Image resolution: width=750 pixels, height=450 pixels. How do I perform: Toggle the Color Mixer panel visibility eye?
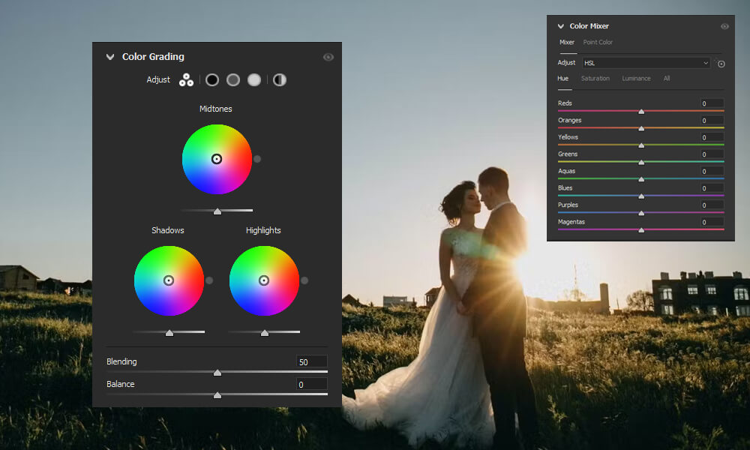click(724, 25)
